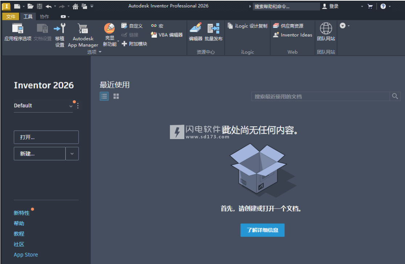The image size is (405, 264).
Task: Click the 打开... button
Action: pos(46,137)
